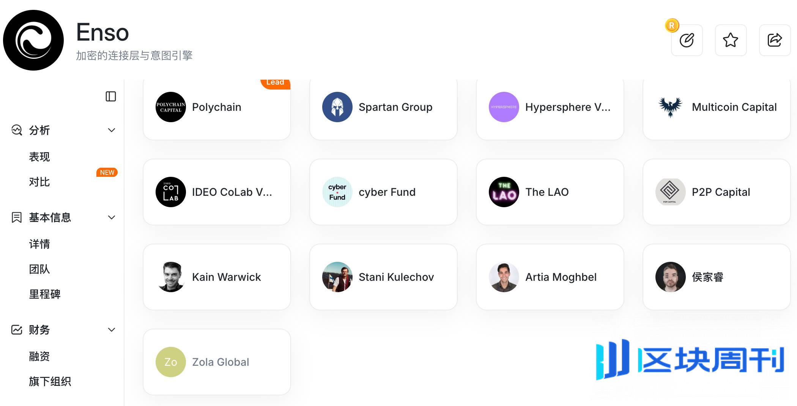Go to 融资 in the sidebar
Image resolution: width=797 pixels, height=406 pixels.
[39, 356]
